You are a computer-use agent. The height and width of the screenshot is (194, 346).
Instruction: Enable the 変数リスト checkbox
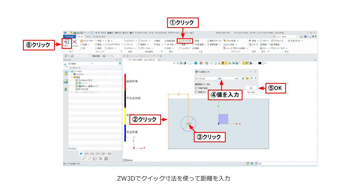196,92
